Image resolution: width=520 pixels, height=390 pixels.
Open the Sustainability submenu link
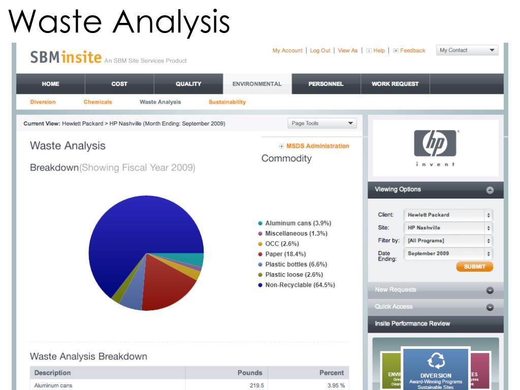point(227,102)
